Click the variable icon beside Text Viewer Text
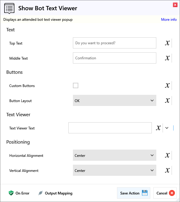Image resolution: width=180 pixels, height=202 pixels. [x=158, y=128]
